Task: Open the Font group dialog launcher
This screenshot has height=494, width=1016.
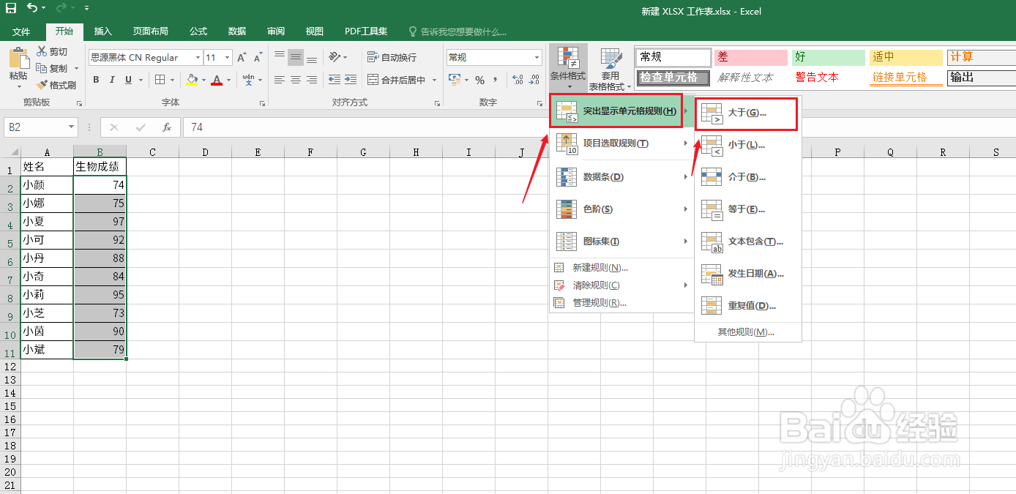Action: (264, 103)
